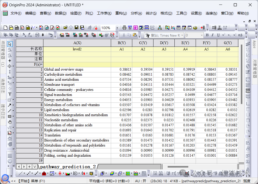The image size is (258, 184).
Task: Click the Column plot icon
Action: click(44, 173)
